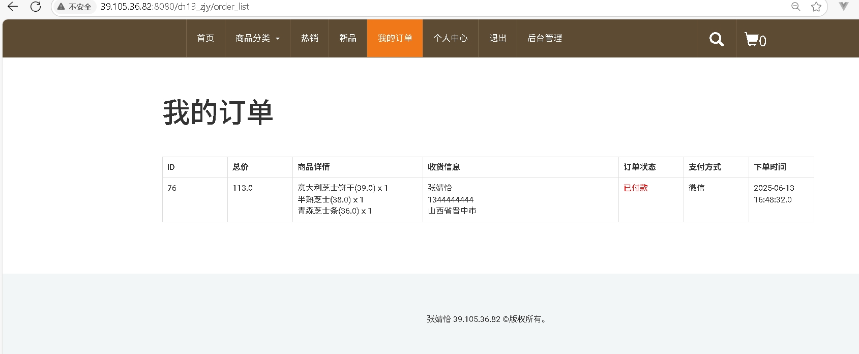
Task: Go to 首页 home page
Action: point(205,38)
